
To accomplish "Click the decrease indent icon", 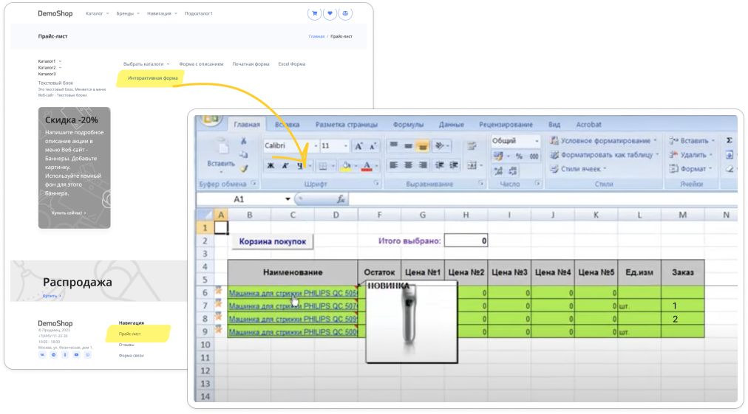I will (439, 165).
